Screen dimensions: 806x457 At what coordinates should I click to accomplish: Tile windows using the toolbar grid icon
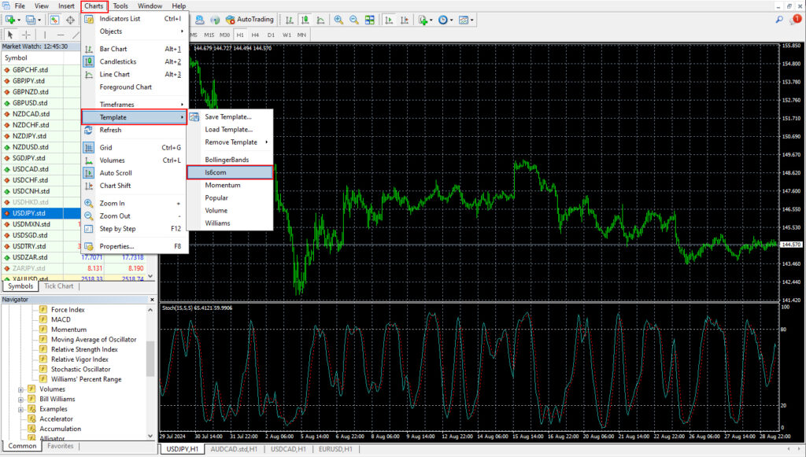(370, 20)
